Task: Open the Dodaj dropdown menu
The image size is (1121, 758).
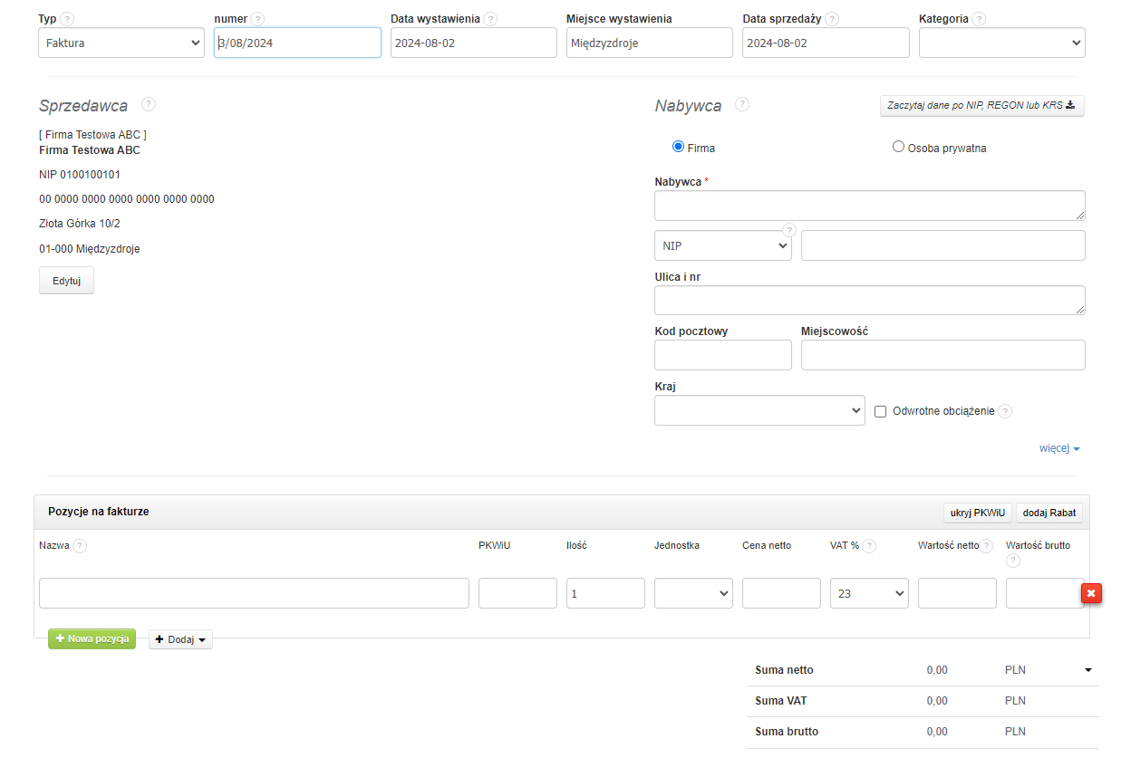Action: click(x=180, y=639)
